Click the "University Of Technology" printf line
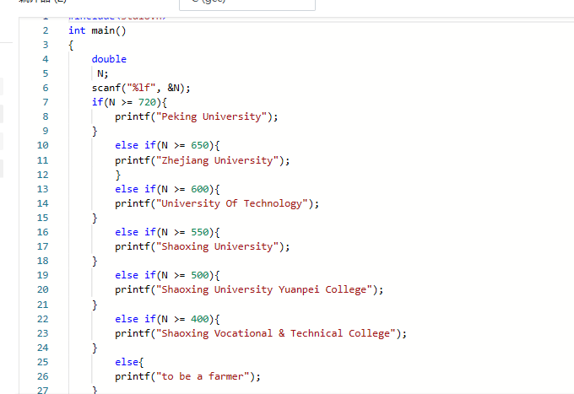 217,204
